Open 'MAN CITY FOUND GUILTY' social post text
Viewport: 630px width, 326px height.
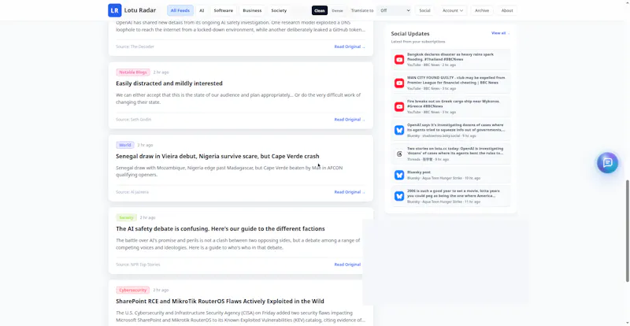(456, 80)
